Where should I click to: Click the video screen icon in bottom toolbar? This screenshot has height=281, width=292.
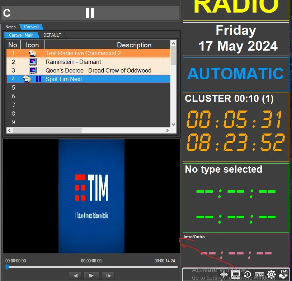[236, 274]
